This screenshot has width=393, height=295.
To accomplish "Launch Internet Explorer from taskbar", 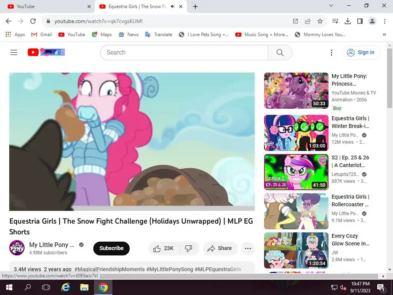I will (x=65, y=287).
